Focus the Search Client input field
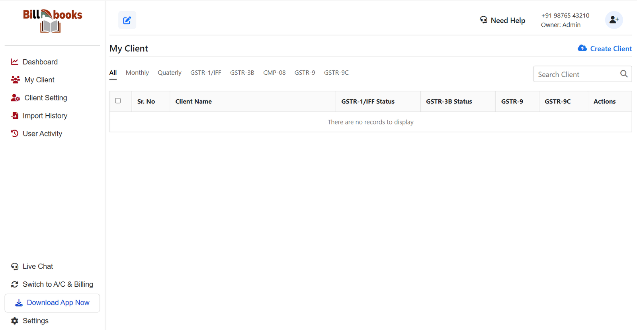The height and width of the screenshot is (330, 637). [575, 74]
